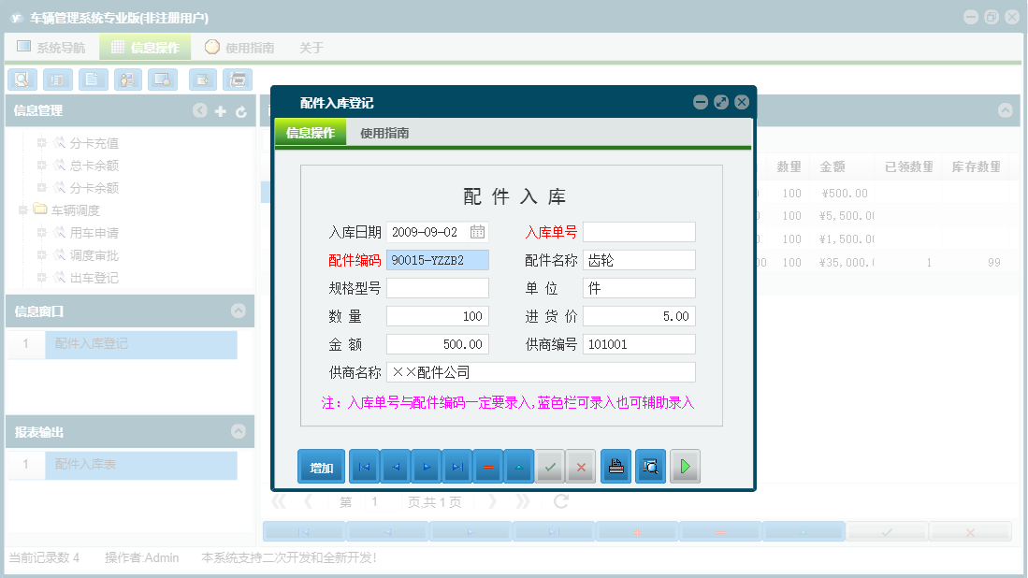Click the green run arrow in the dialog
This screenshot has height=578, width=1028.
click(x=684, y=466)
